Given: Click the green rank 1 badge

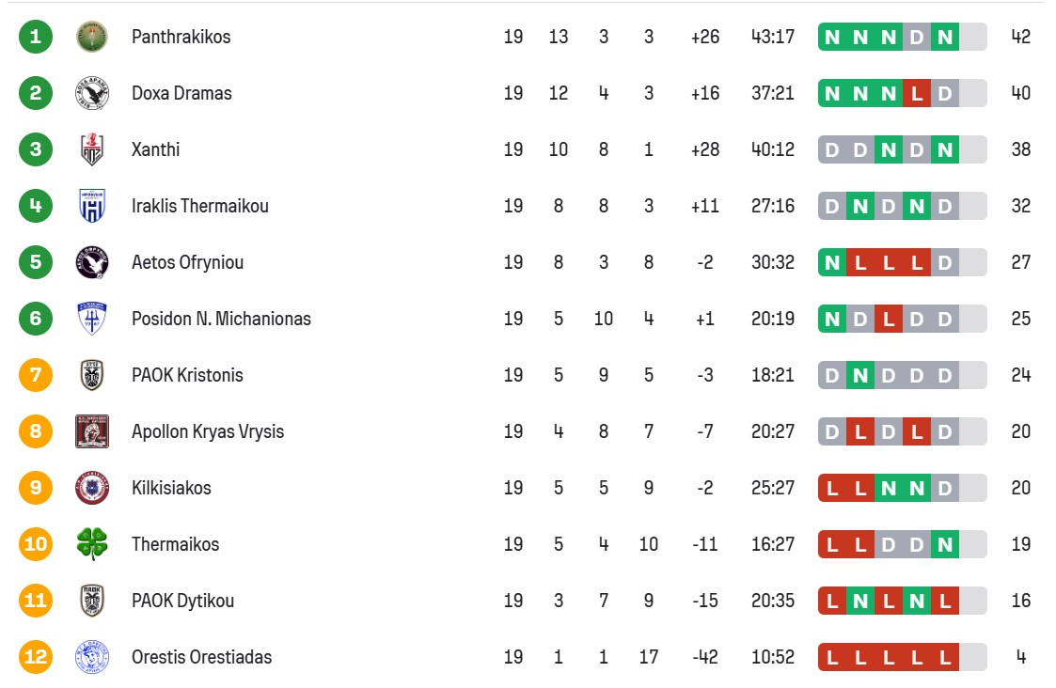Looking at the screenshot, I should click(36, 37).
